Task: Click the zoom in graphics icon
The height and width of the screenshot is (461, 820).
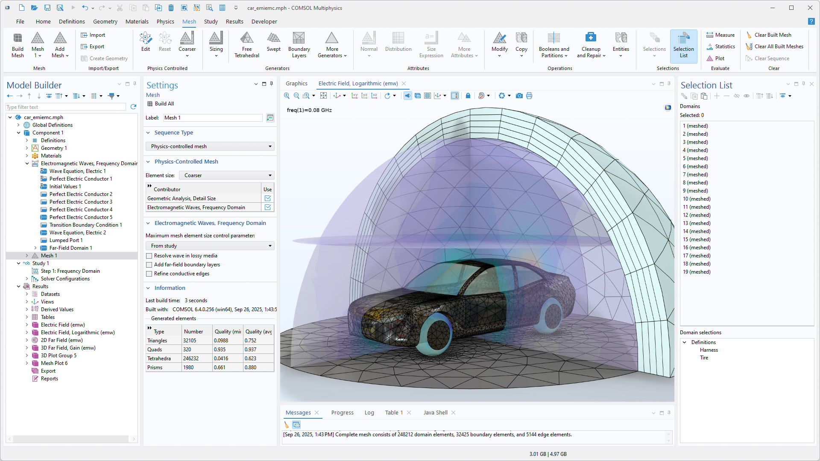Action: point(287,96)
